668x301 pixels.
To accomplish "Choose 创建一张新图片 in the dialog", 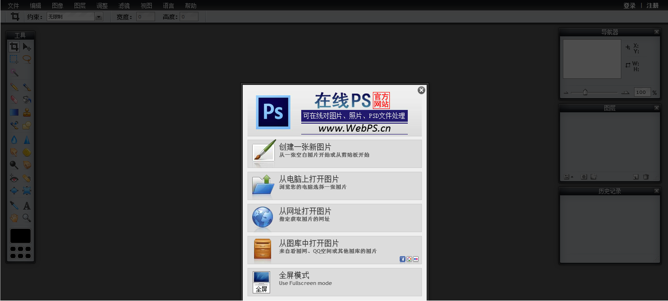I will (x=335, y=153).
